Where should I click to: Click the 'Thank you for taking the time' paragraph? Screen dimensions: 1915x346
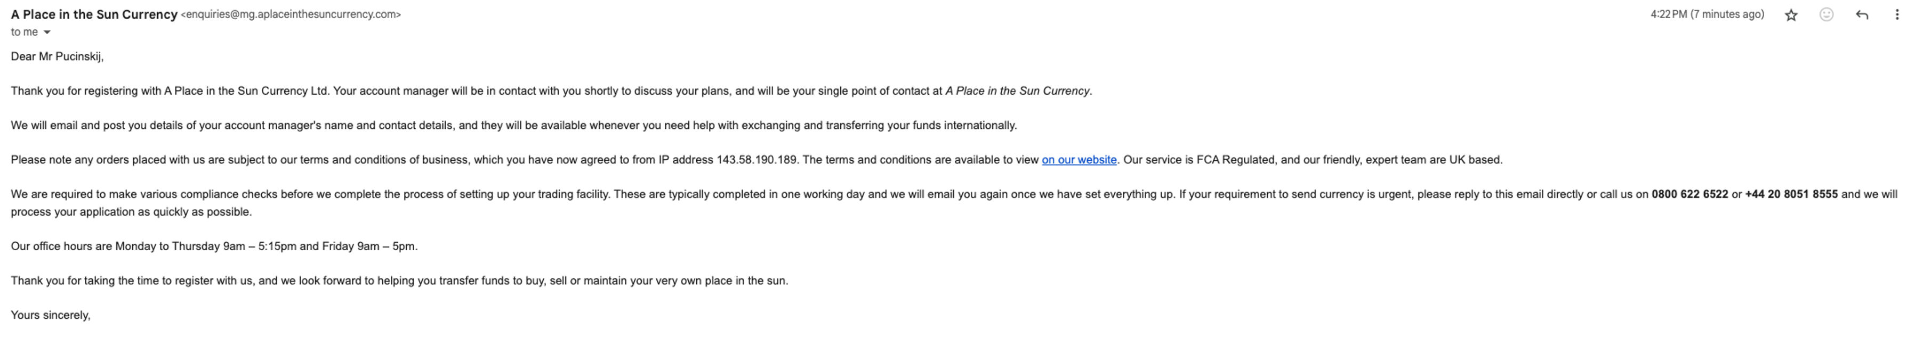[x=399, y=281]
